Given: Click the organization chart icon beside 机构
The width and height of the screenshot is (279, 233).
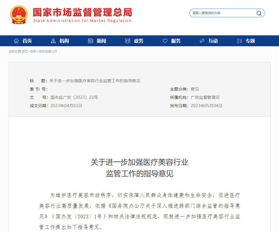Looking at the screenshot, I should tap(53, 41).
